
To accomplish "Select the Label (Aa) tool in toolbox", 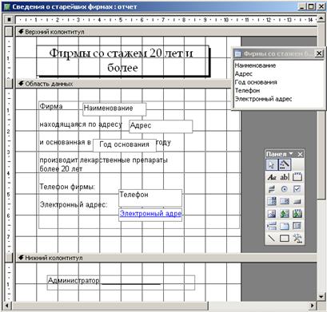I will [x=272, y=176].
